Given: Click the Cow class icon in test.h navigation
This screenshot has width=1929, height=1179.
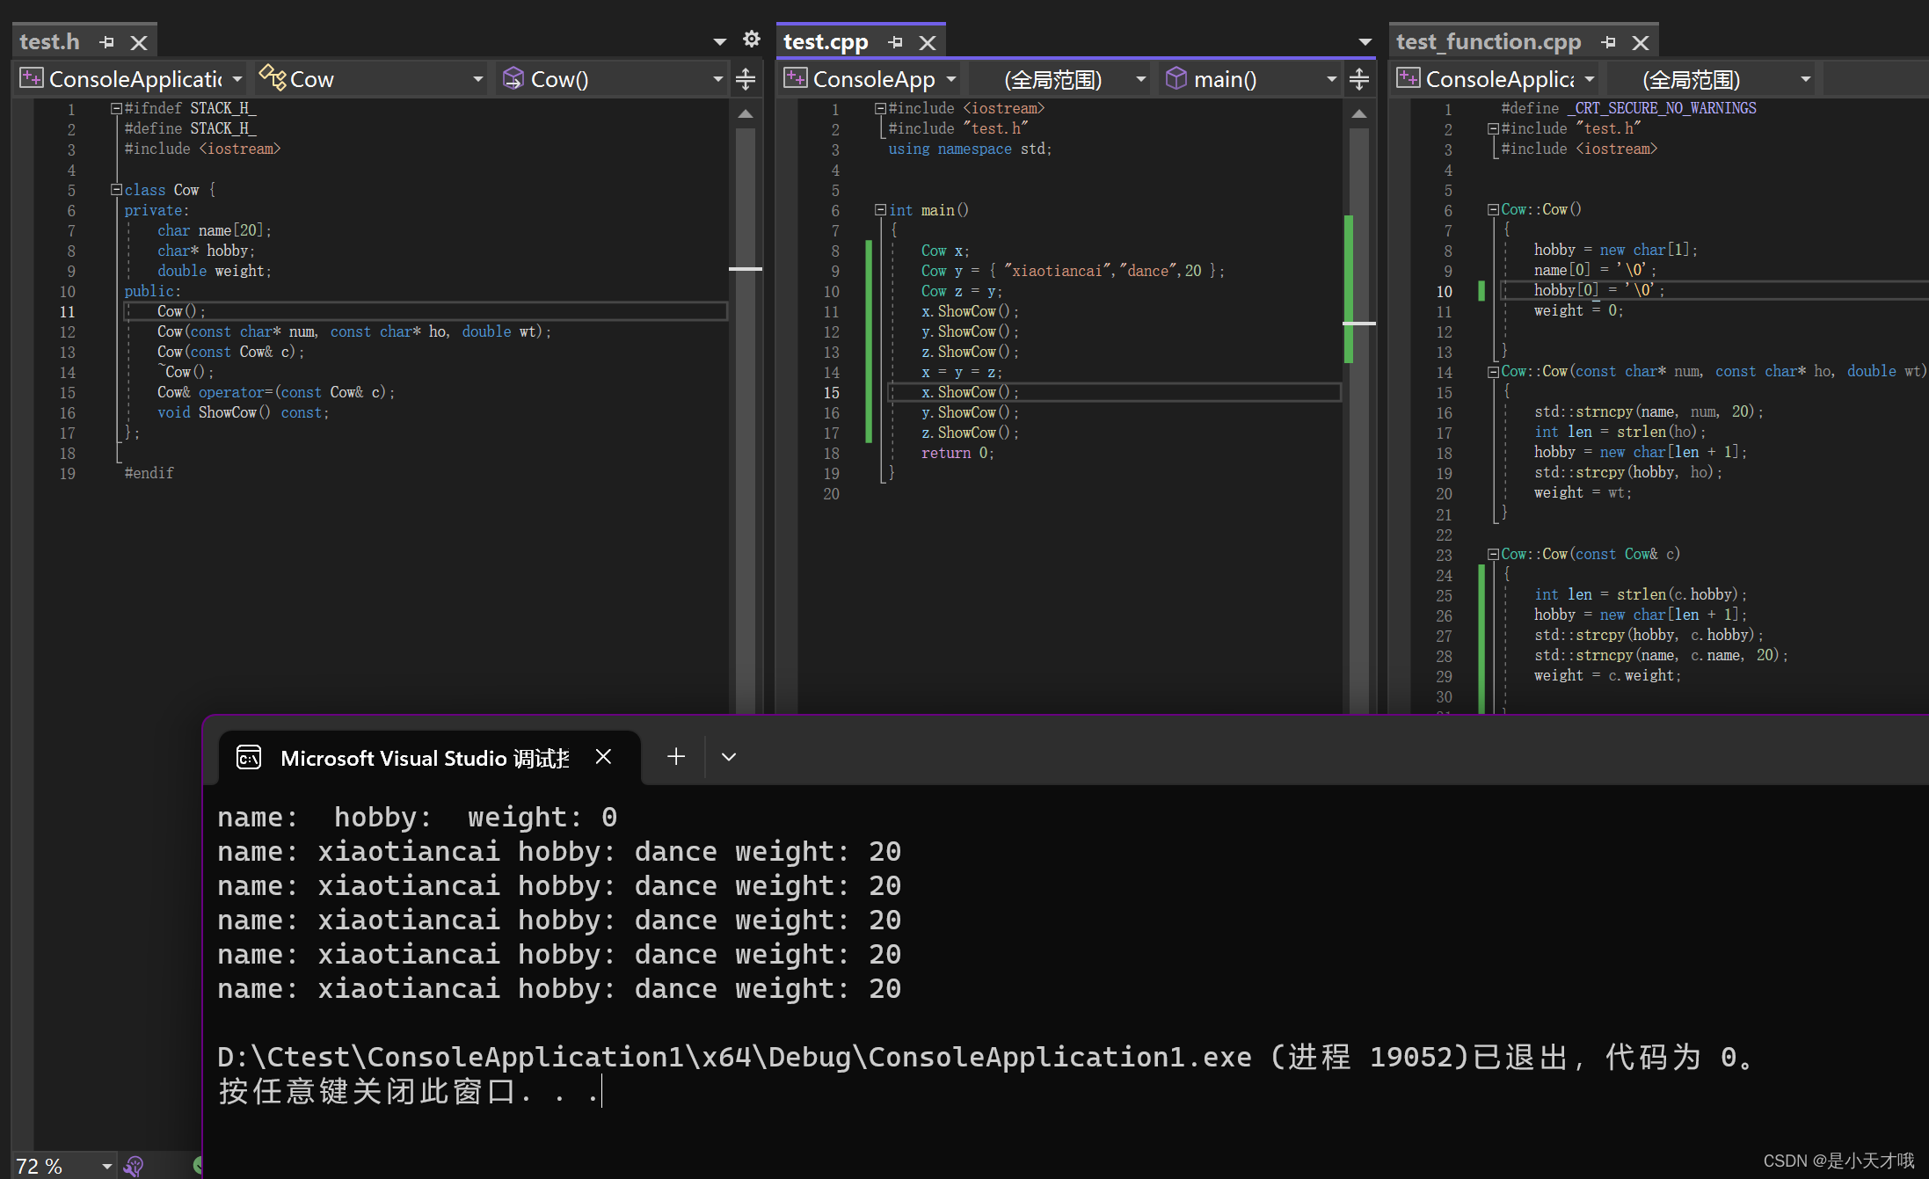Looking at the screenshot, I should 271,77.
